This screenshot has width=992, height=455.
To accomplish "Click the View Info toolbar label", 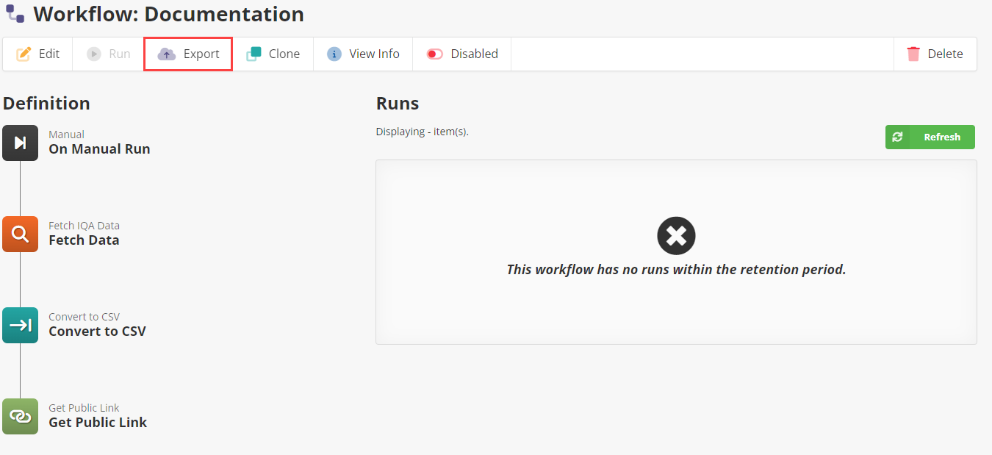I will 374,54.
